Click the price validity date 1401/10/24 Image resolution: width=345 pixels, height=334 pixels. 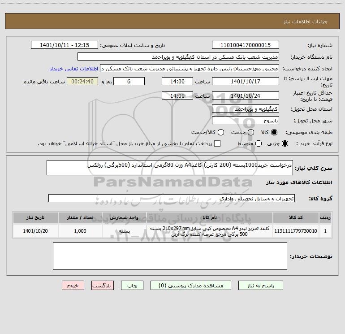(x=246, y=95)
